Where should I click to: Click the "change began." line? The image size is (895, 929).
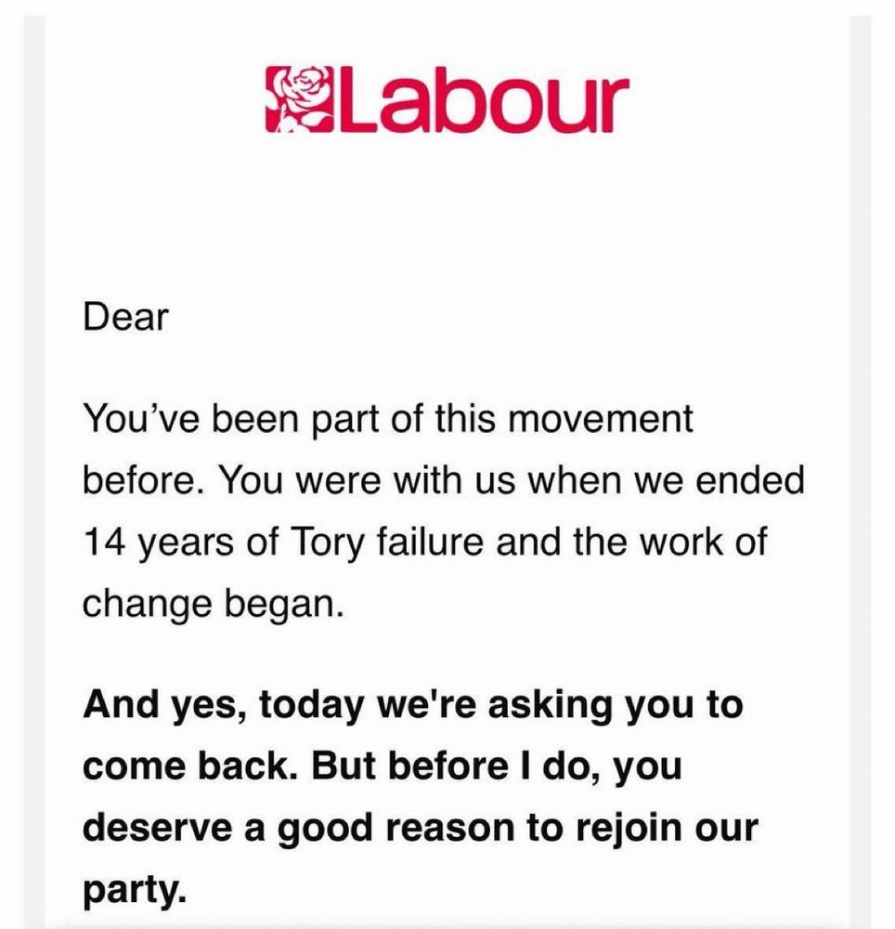point(214,605)
